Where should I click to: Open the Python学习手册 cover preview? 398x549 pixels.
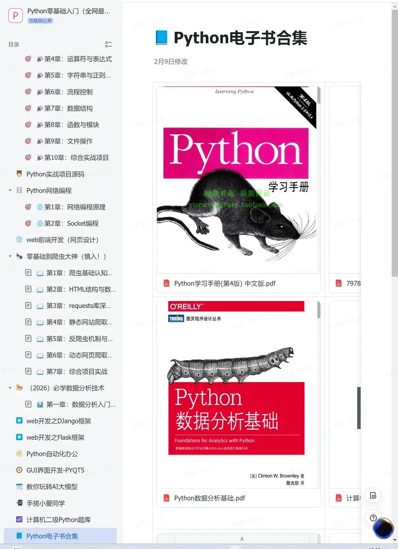[237, 180]
